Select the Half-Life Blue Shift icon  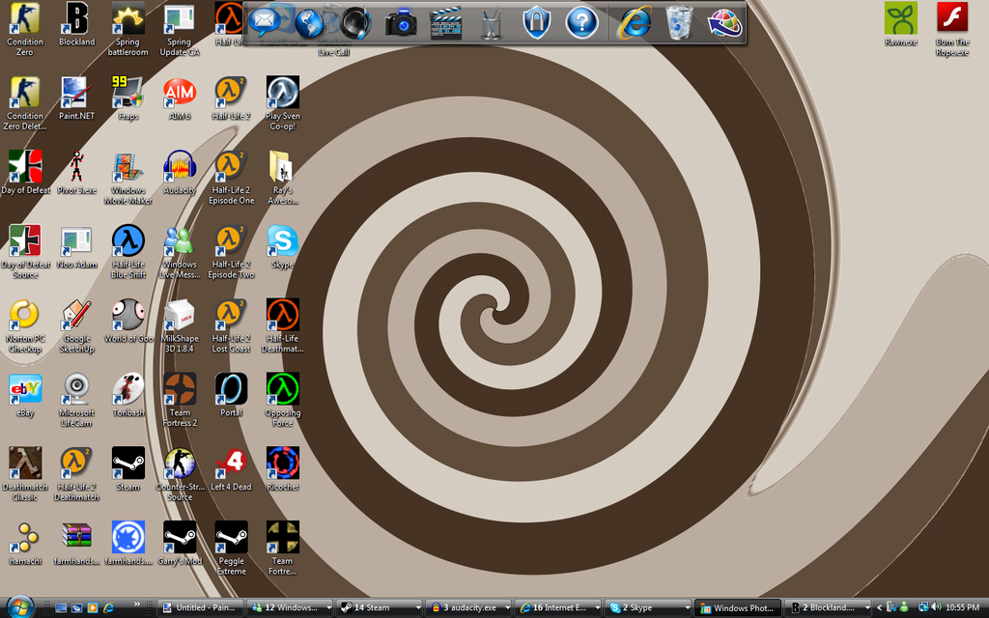coord(128,252)
